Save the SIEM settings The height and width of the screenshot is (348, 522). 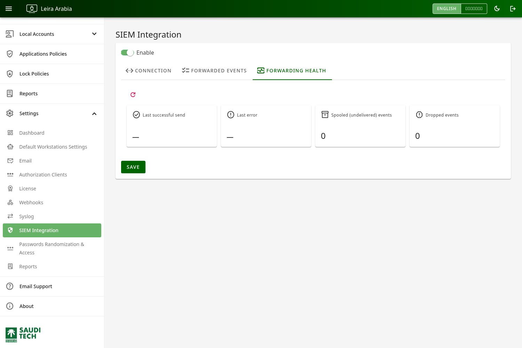133,167
